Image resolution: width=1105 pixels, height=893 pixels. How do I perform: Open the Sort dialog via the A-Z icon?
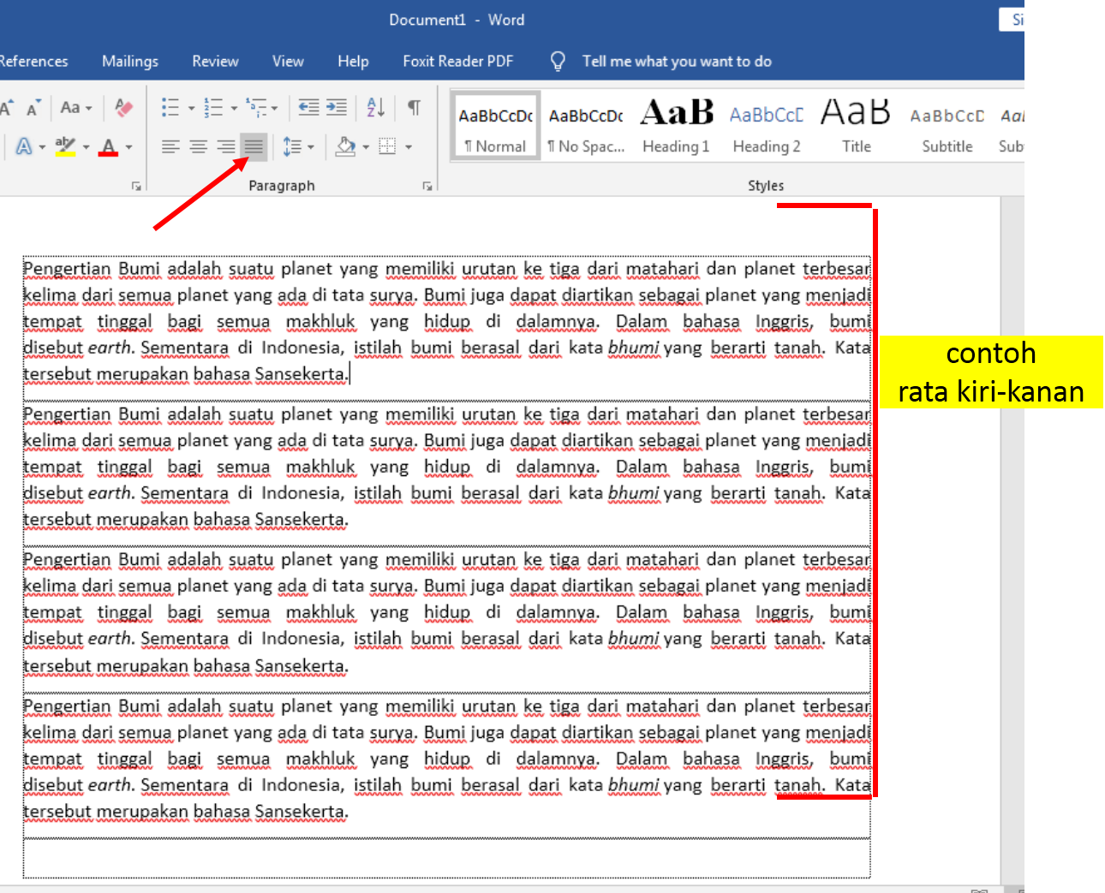click(375, 107)
